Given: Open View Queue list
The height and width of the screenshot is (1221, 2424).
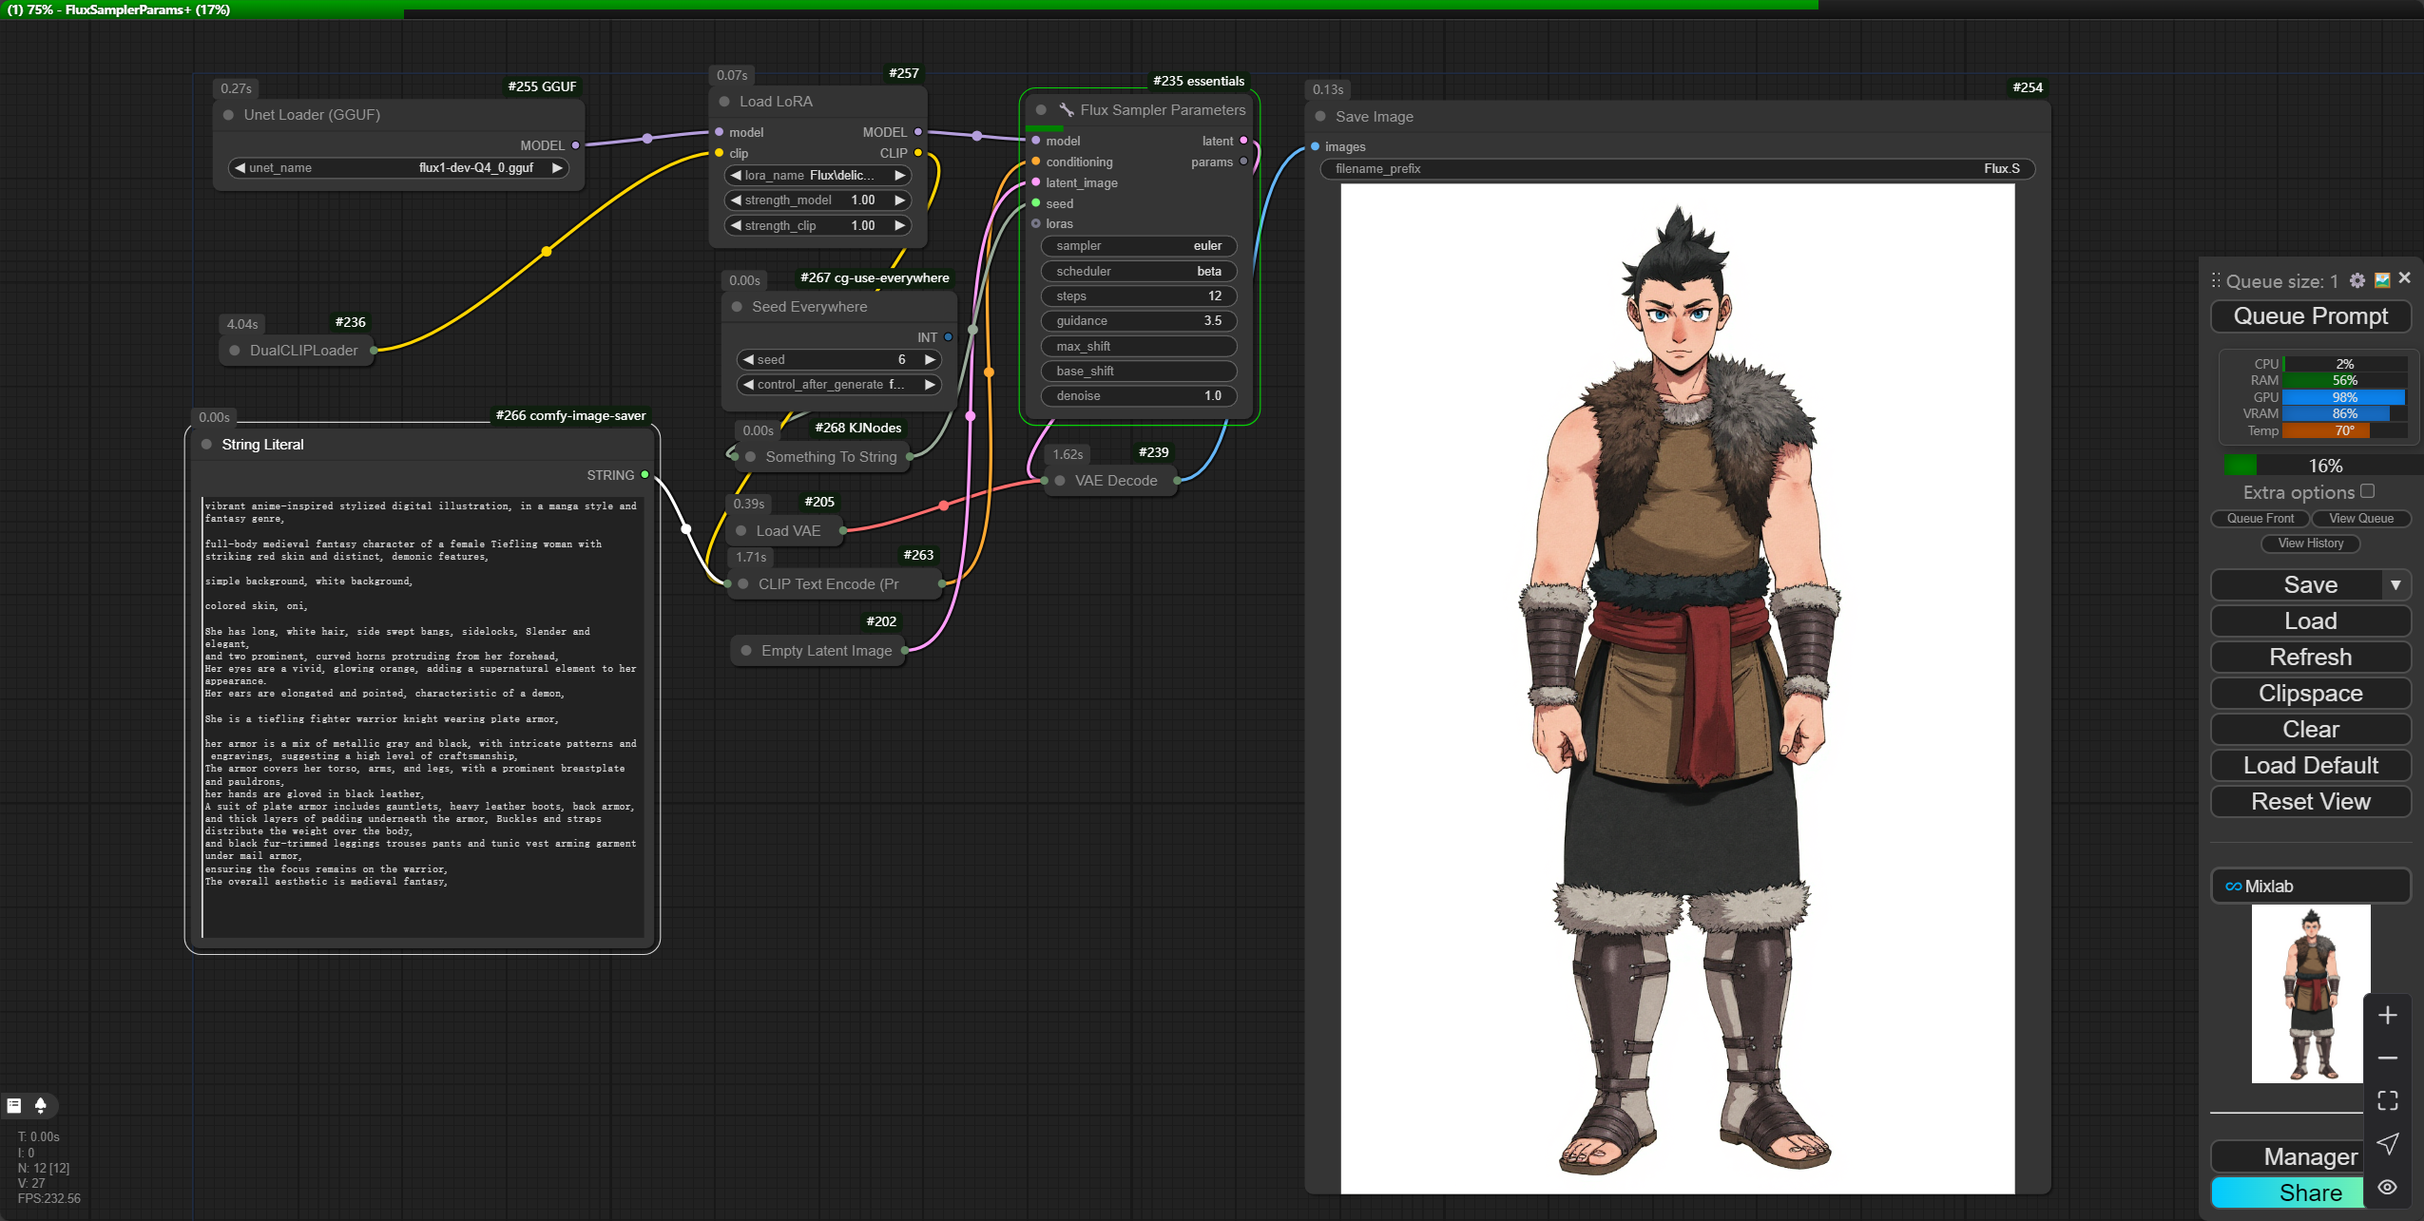Looking at the screenshot, I should pos(2360,519).
